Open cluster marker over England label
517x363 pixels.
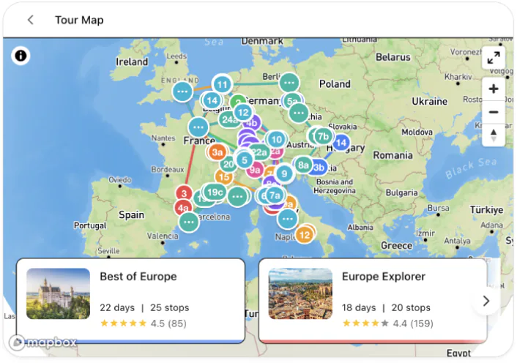point(182,91)
